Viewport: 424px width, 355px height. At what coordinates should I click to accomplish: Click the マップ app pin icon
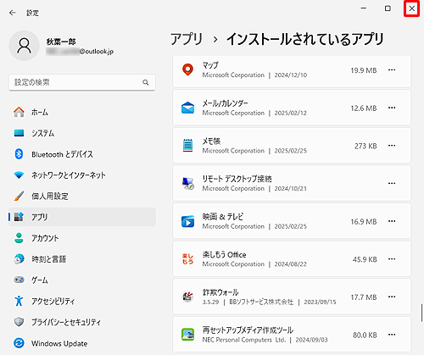click(x=187, y=69)
